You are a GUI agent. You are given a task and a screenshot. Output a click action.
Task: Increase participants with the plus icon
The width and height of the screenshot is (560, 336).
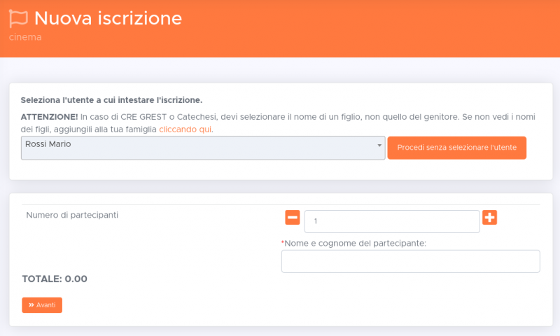click(x=490, y=218)
